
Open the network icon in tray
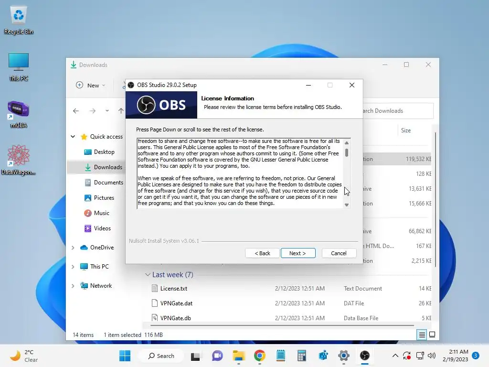420,356
